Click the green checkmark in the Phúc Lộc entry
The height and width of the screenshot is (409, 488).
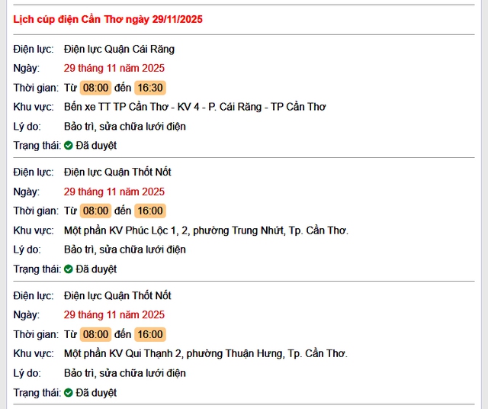[69, 269]
